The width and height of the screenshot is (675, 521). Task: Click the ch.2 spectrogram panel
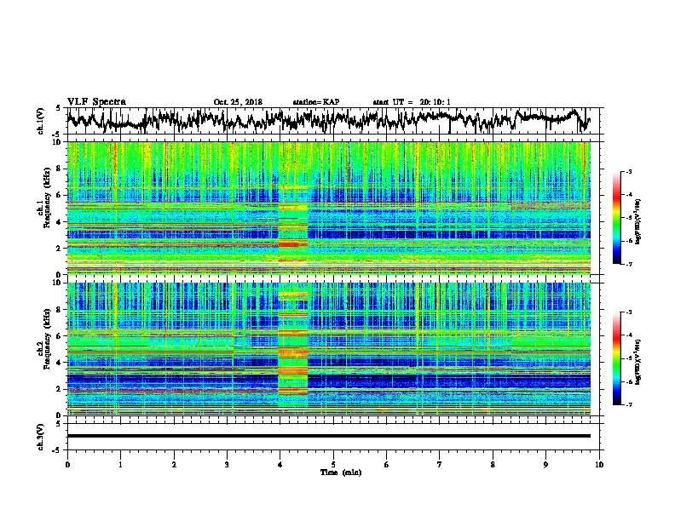coord(329,349)
